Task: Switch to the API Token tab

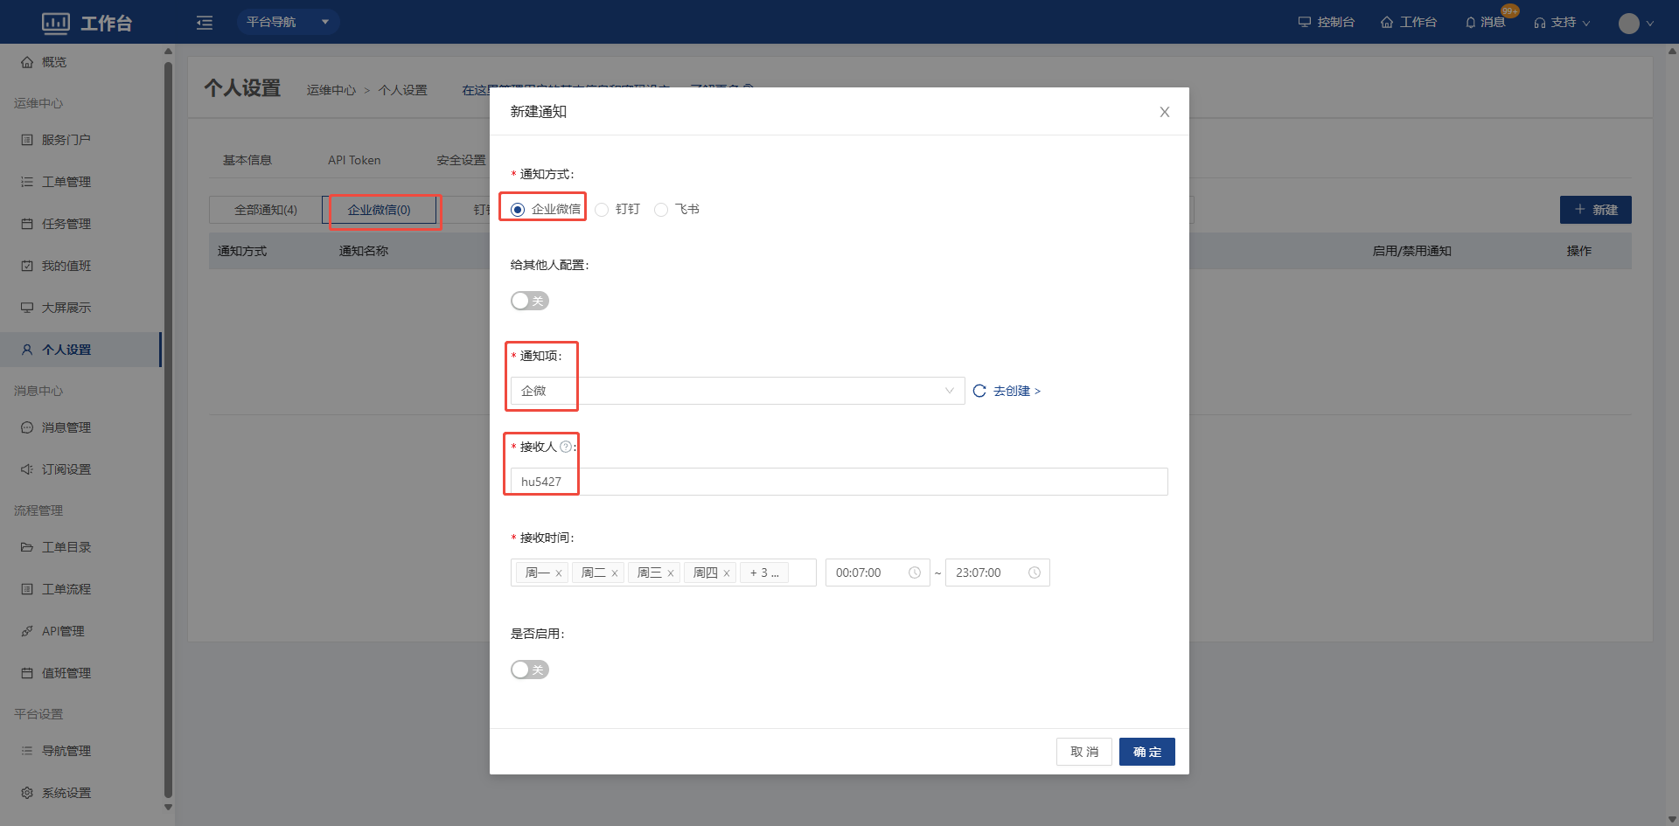Action: pos(354,160)
